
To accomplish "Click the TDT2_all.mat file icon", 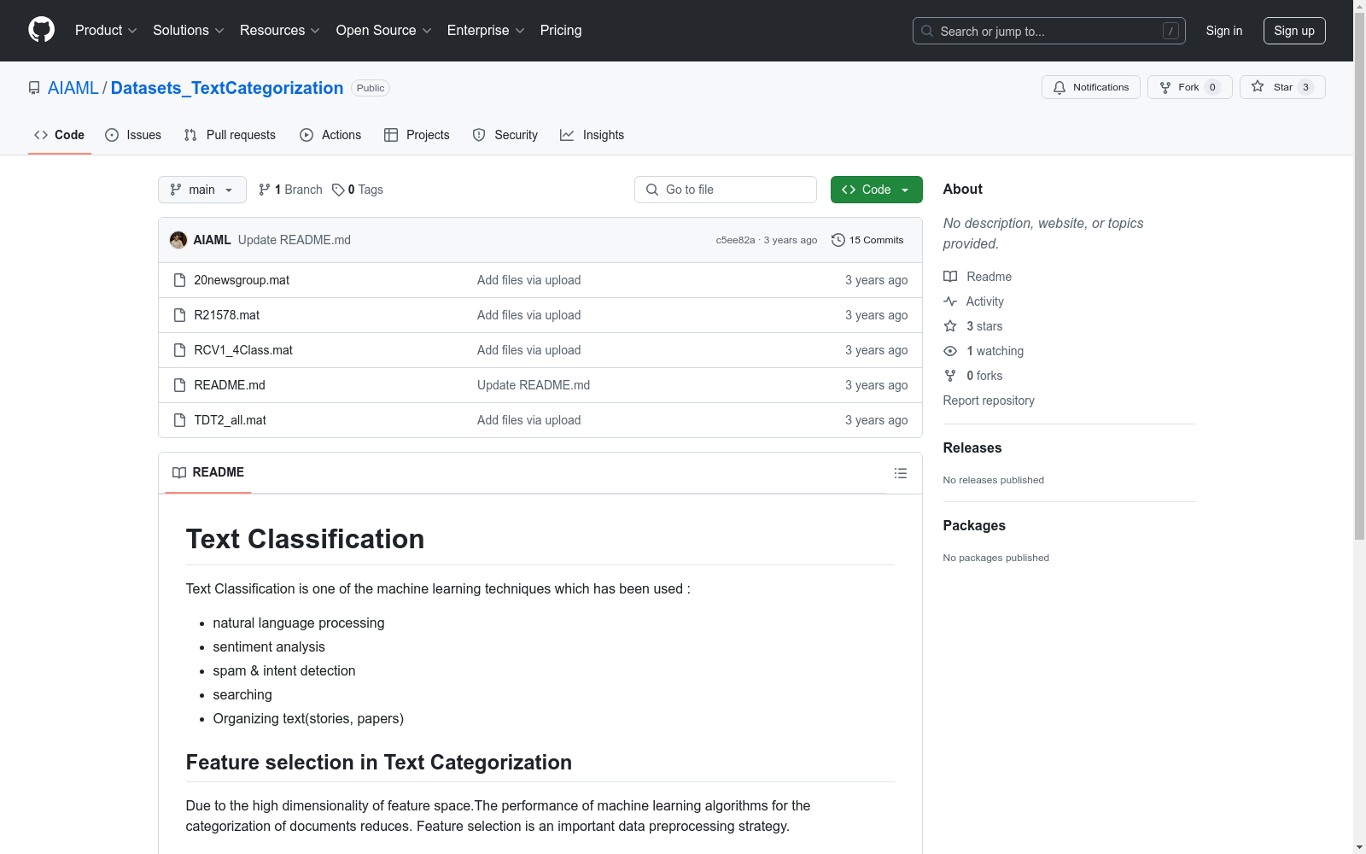I will (179, 420).
